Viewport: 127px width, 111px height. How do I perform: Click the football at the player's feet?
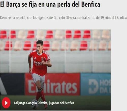(34, 104)
